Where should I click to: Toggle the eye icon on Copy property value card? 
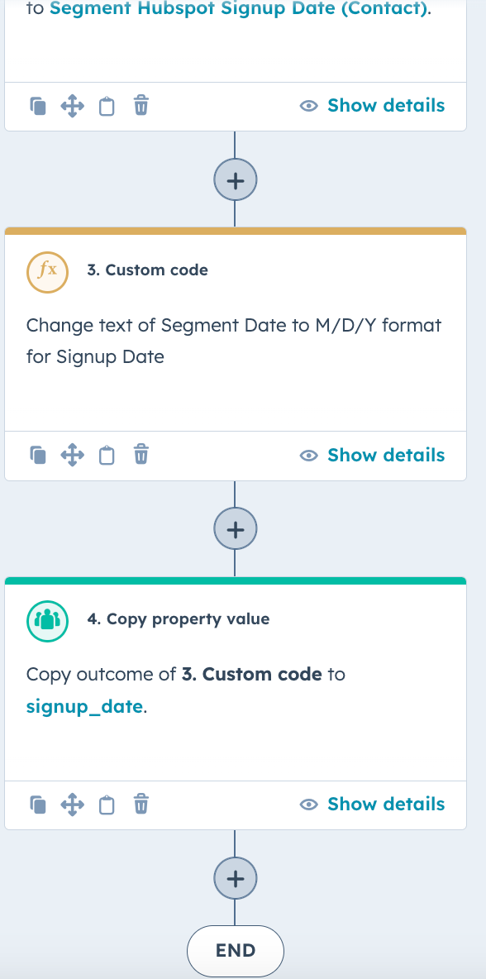tap(309, 804)
